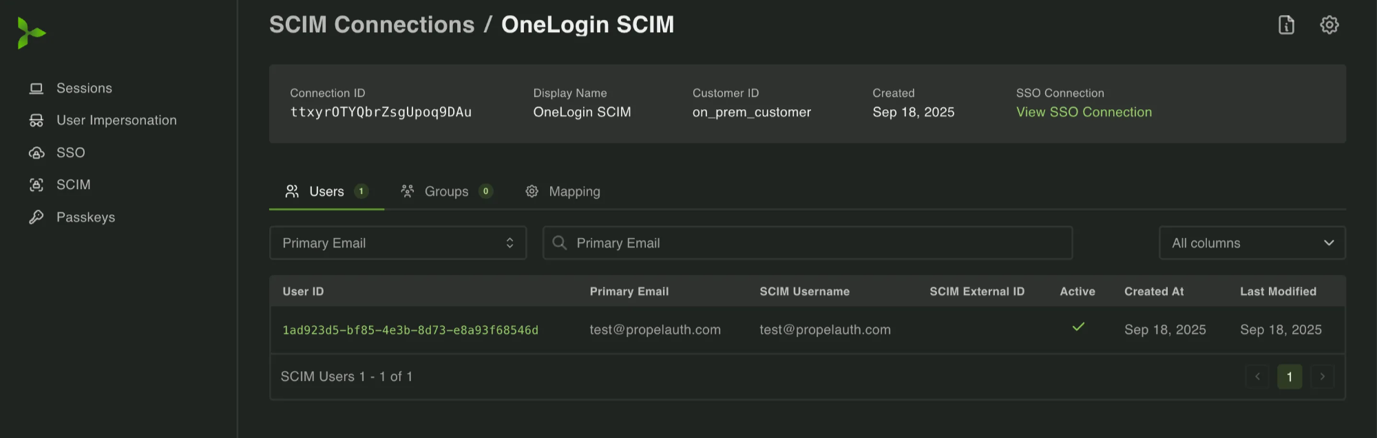
Task: Open the documentation icon at top right
Action: coord(1285,25)
